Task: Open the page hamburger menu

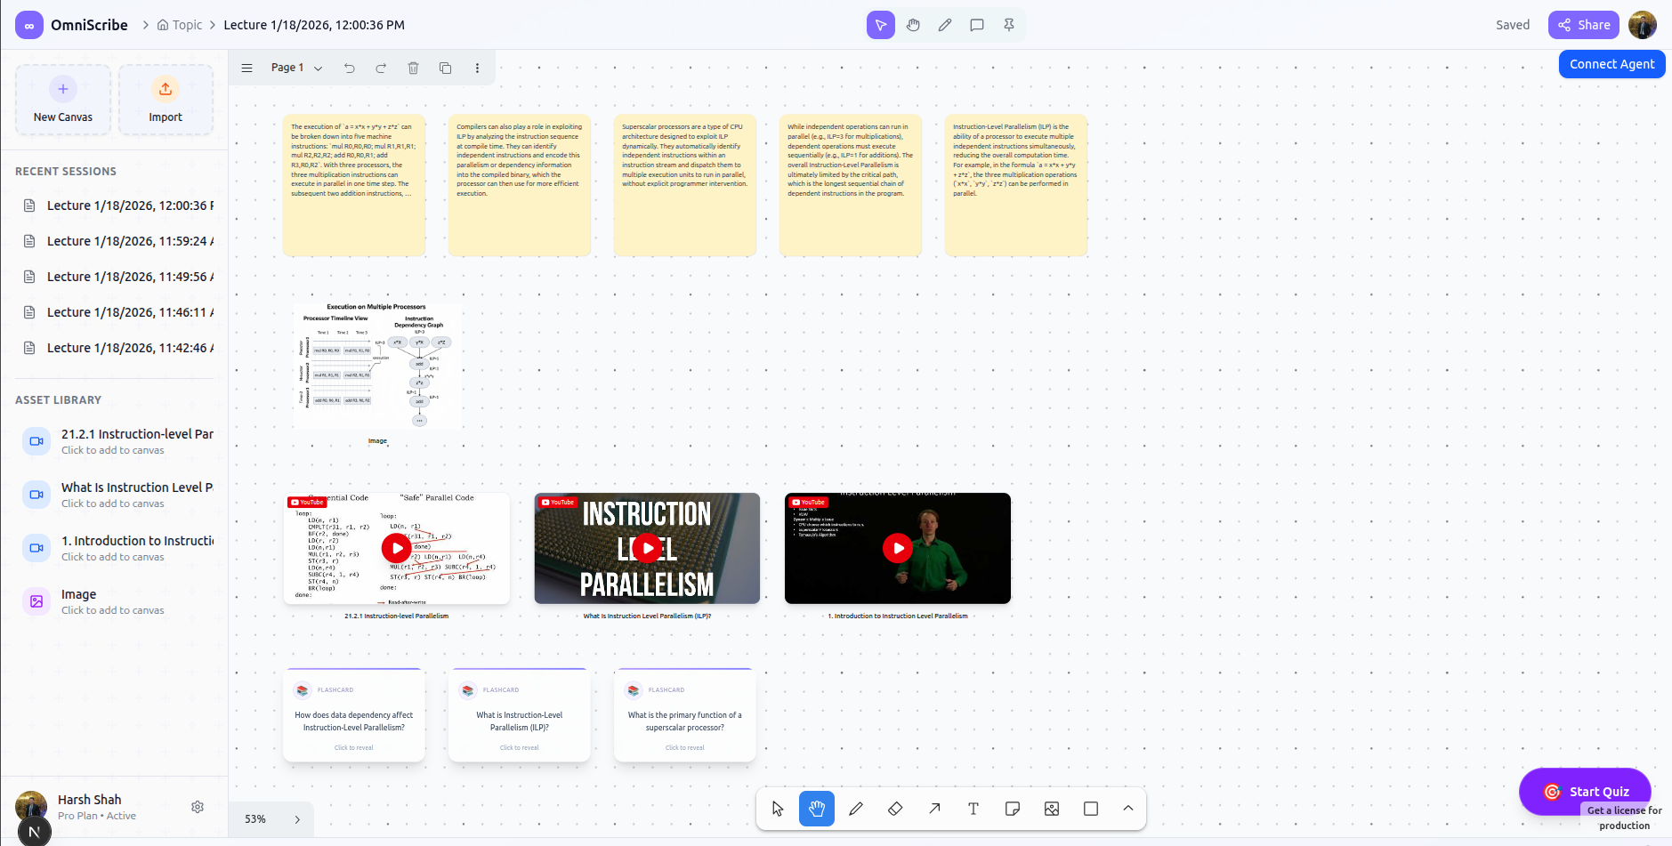Action: (247, 68)
